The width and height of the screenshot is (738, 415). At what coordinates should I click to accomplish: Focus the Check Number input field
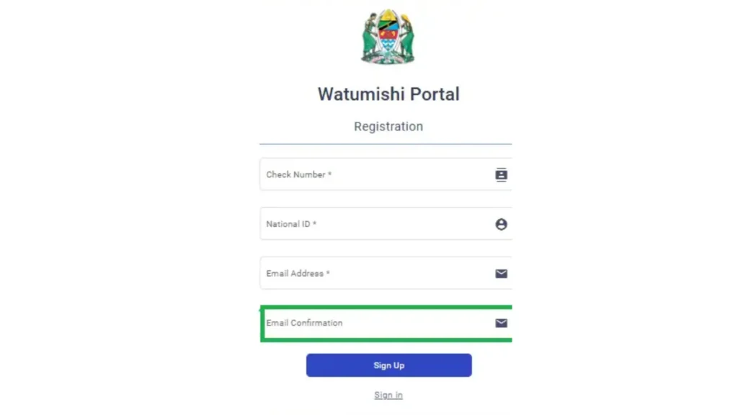pyautogui.click(x=386, y=174)
